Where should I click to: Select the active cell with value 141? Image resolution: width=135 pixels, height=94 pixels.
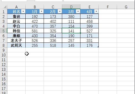(x=71, y=31)
